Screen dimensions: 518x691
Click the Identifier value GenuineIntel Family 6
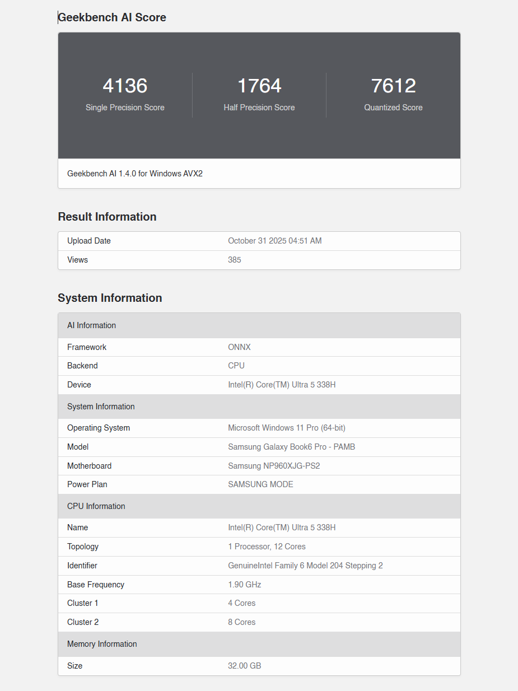tap(305, 566)
